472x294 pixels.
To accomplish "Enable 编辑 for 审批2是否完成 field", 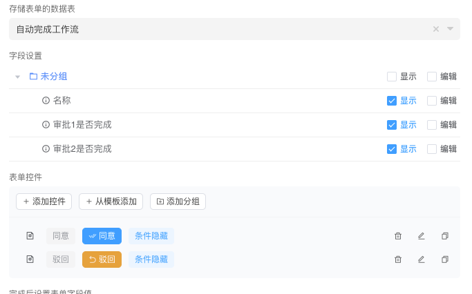I will (432, 149).
